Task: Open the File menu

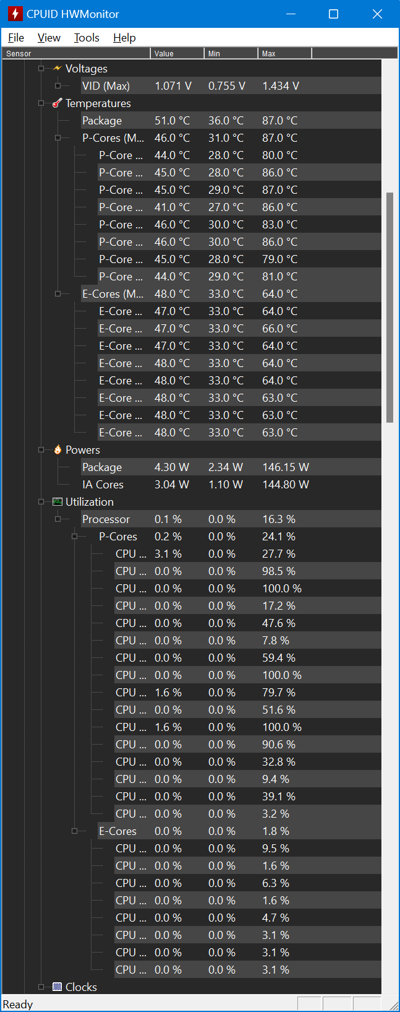Action: click(16, 38)
